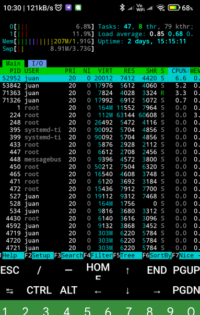The width and height of the screenshot is (200, 315).
Task: Sort by the VIRT column header
Action: pos(105,71)
